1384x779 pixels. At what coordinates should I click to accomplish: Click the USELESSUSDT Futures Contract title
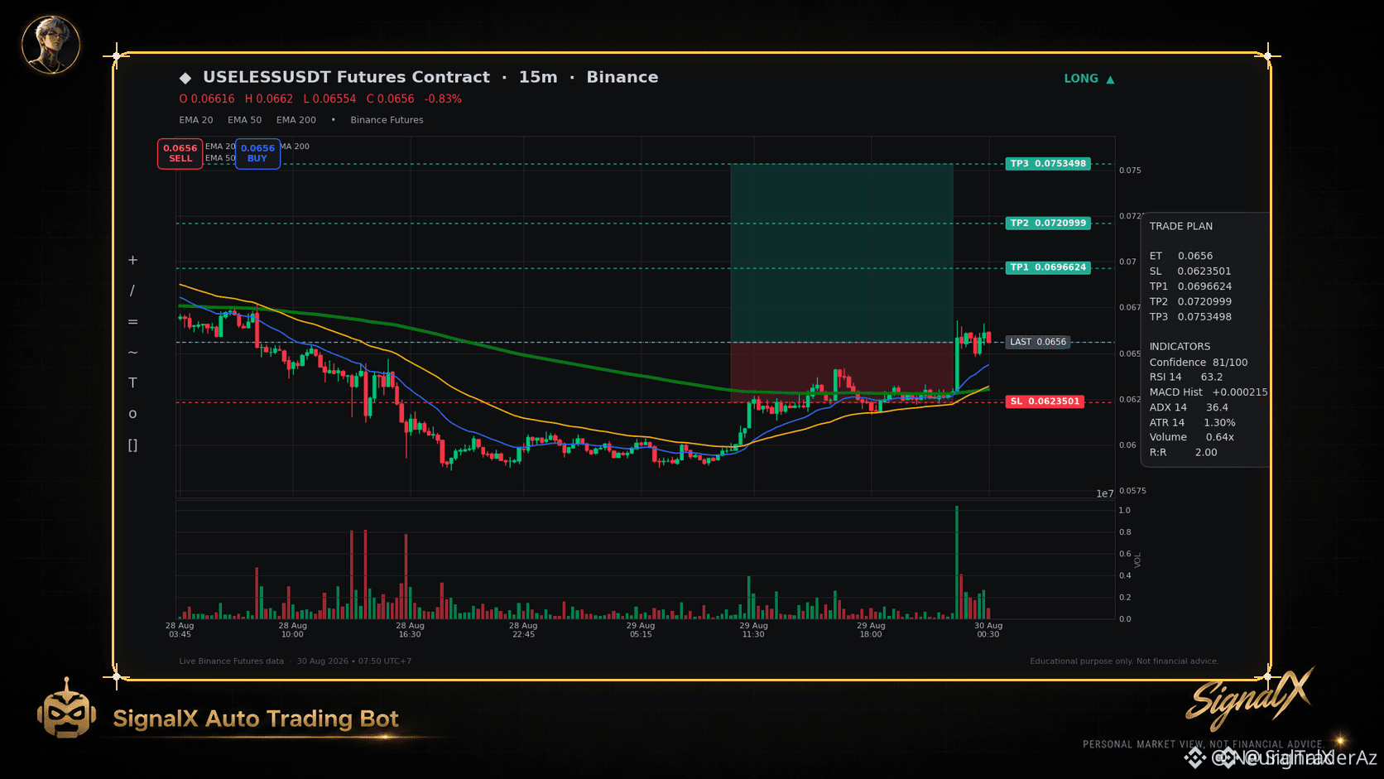(x=346, y=77)
